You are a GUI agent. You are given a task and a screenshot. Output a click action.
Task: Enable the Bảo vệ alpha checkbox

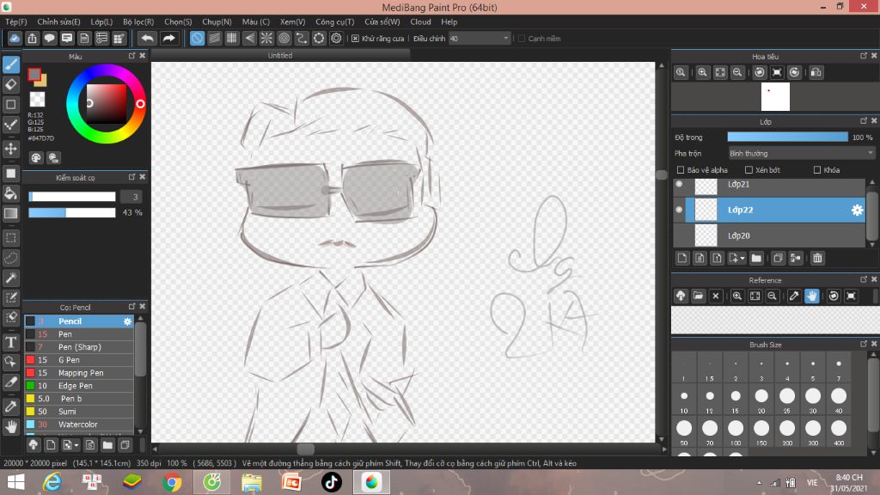pyautogui.click(x=681, y=170)
